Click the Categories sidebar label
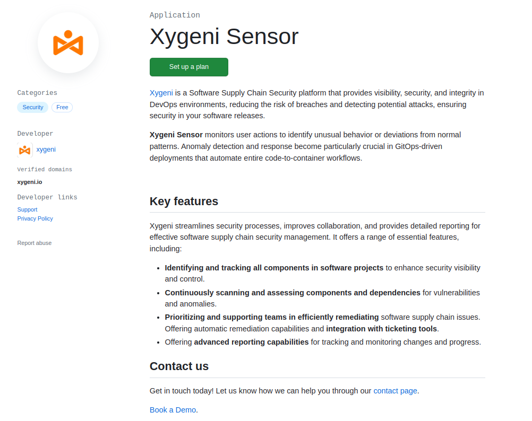The width and height of the screenshot is (532, 421). pos(37,93)
